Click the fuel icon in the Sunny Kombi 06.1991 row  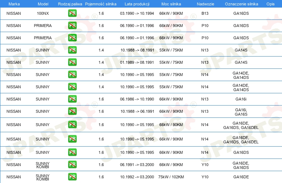(72, 165)
